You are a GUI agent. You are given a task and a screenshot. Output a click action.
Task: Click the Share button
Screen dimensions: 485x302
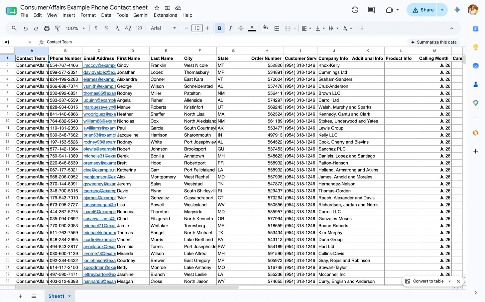[x=422, y=10]
